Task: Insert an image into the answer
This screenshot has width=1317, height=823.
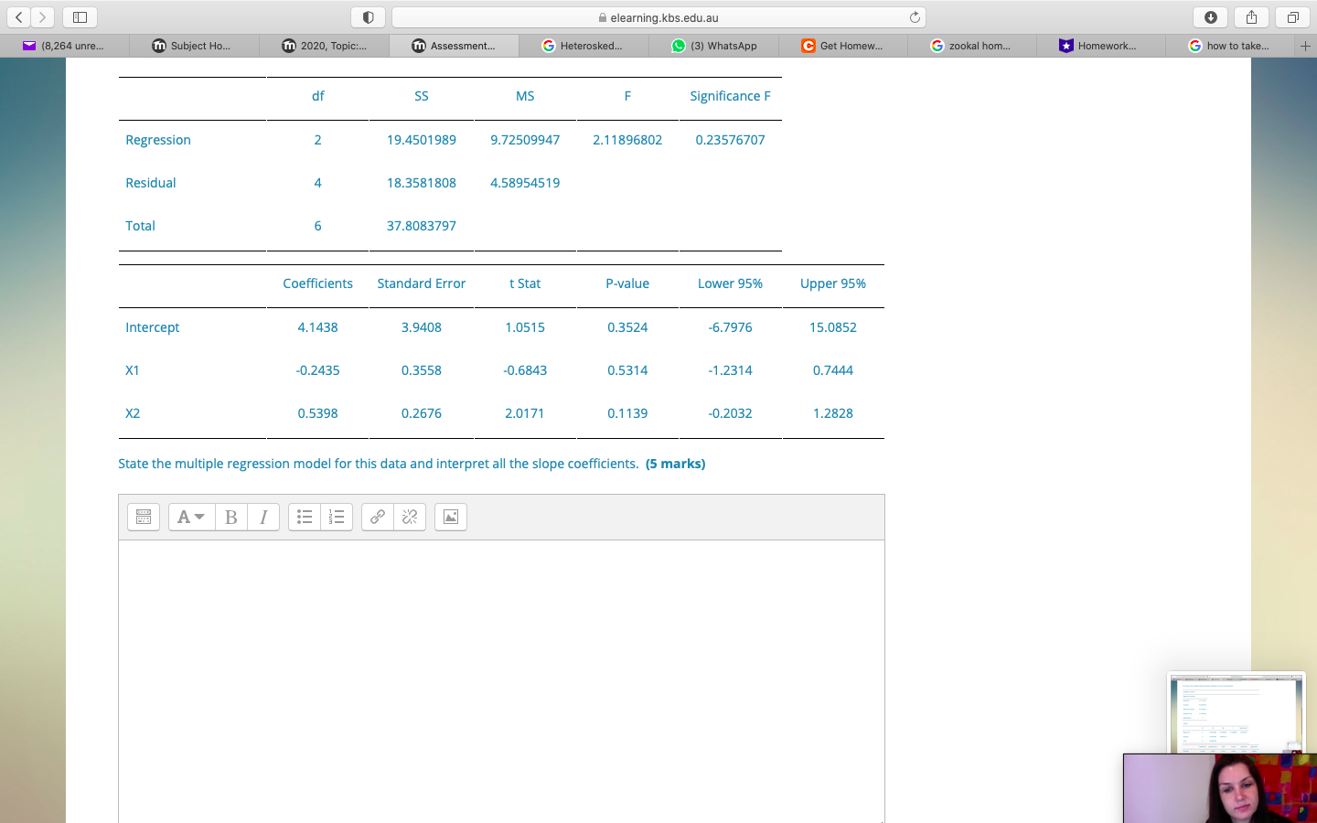Action: point(451,517)
